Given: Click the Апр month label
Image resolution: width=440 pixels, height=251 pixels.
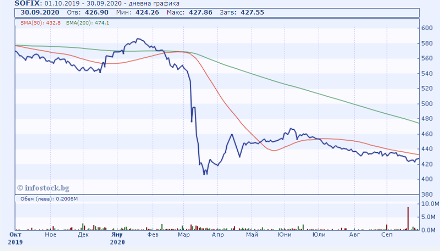Looking at the screenshot, I should coord(218,234).
